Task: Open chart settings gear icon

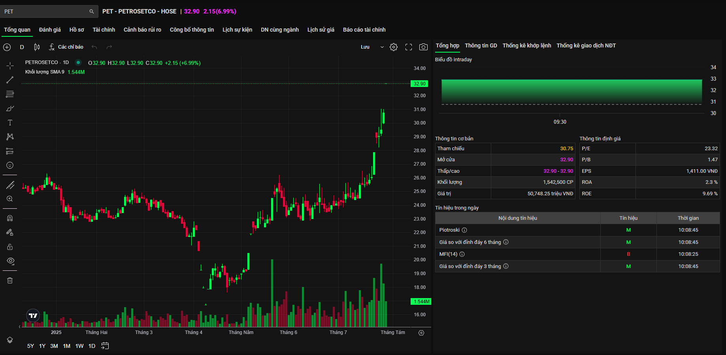Action: 394,47
